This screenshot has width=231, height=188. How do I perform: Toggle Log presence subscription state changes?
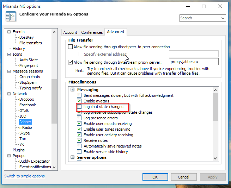[79, 112]
